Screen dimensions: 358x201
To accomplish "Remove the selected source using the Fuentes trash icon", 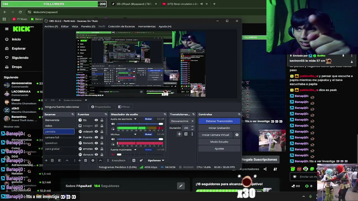I will coord(86,161).
